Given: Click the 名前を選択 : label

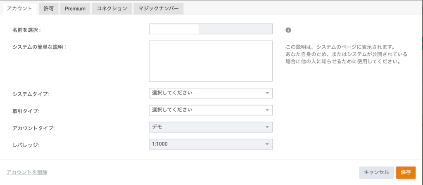Looking at the screenshot, I should [26, 30].
